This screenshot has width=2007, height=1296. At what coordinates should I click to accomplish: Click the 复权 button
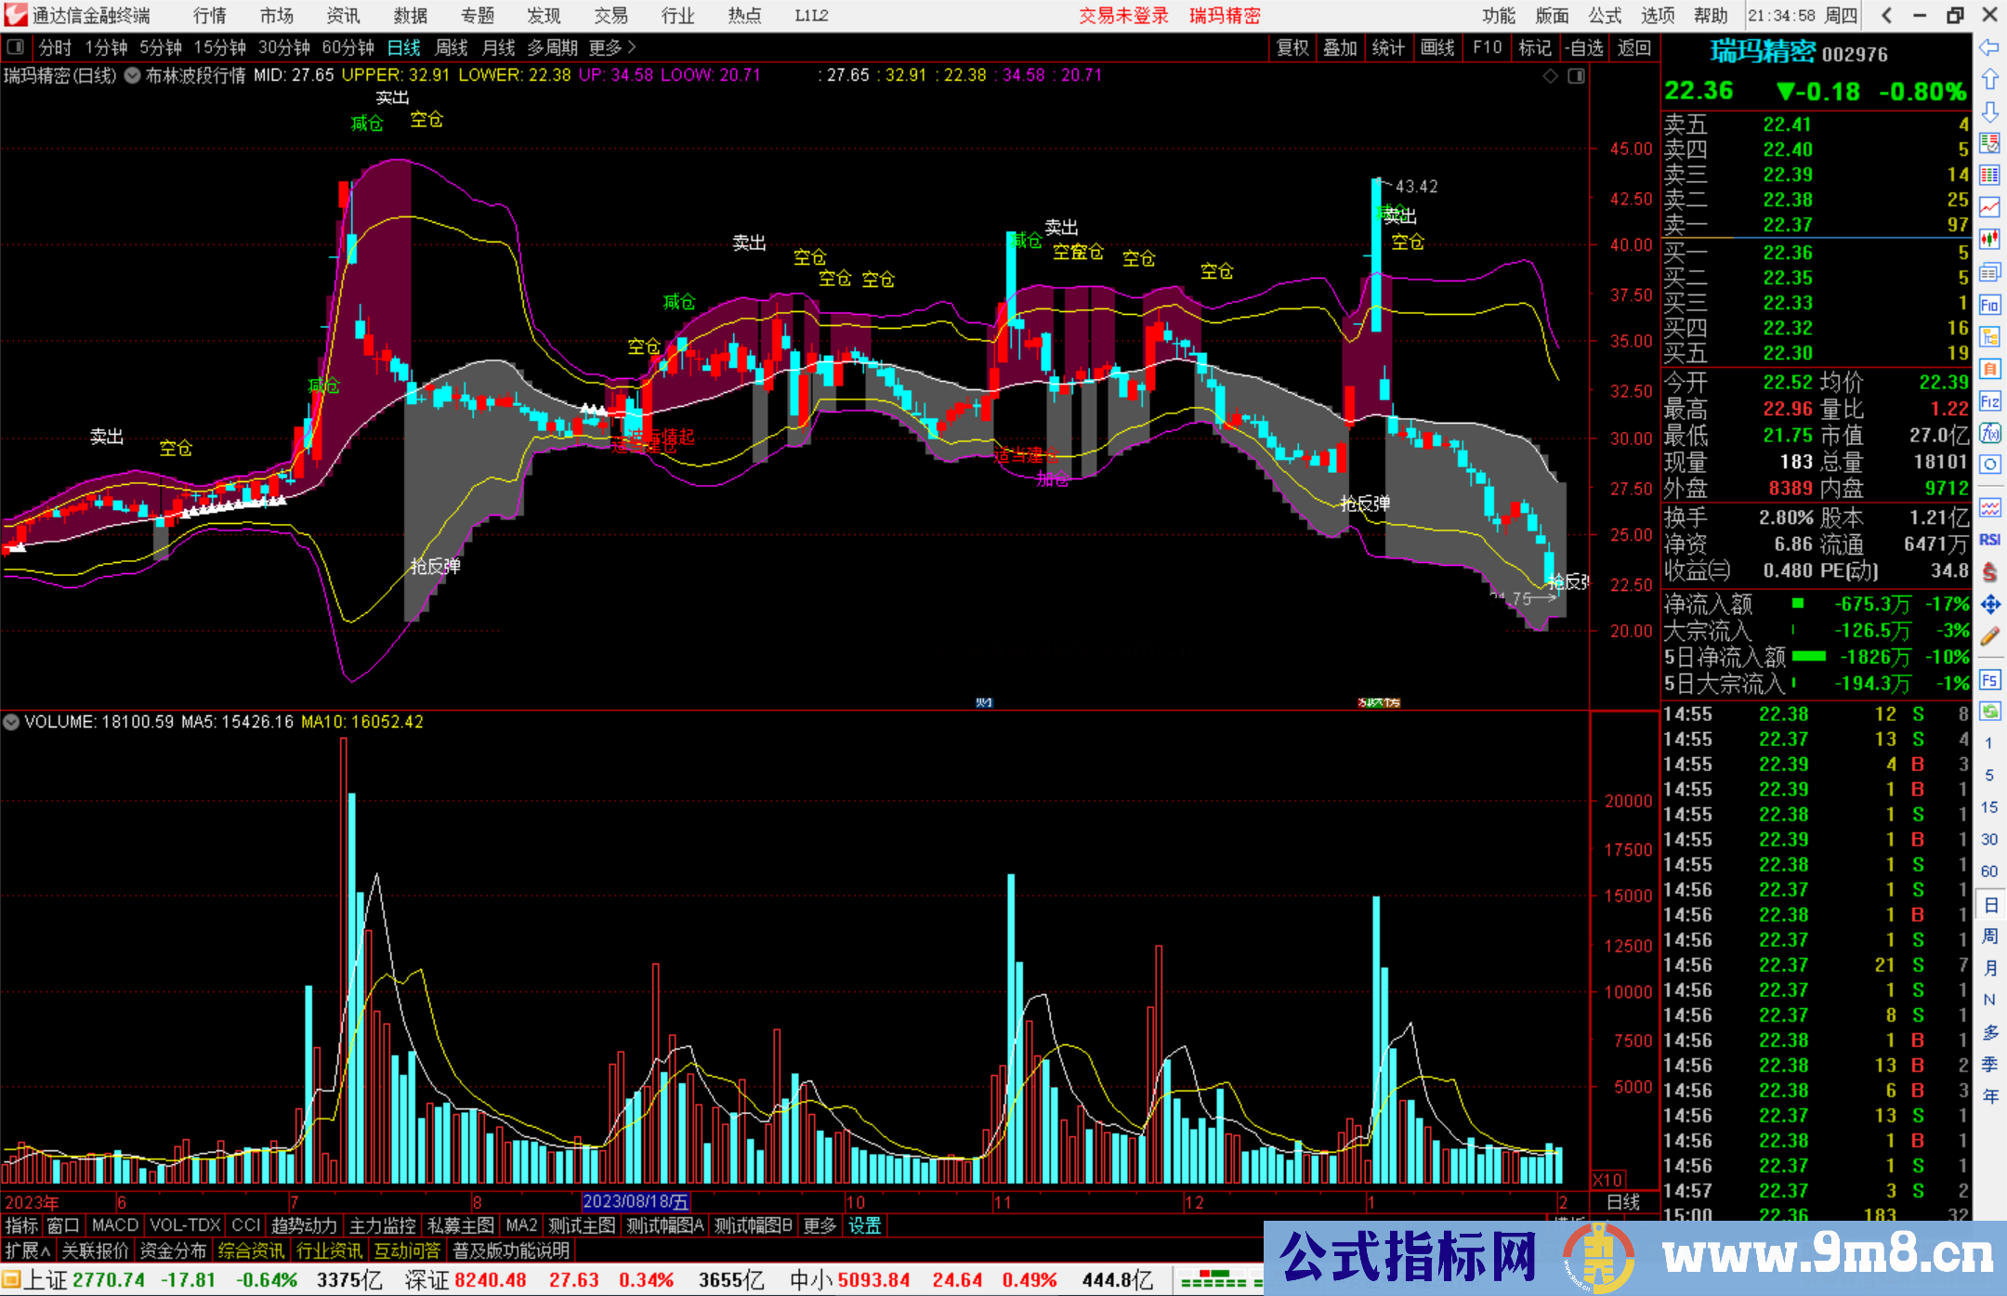point(1292,47)
